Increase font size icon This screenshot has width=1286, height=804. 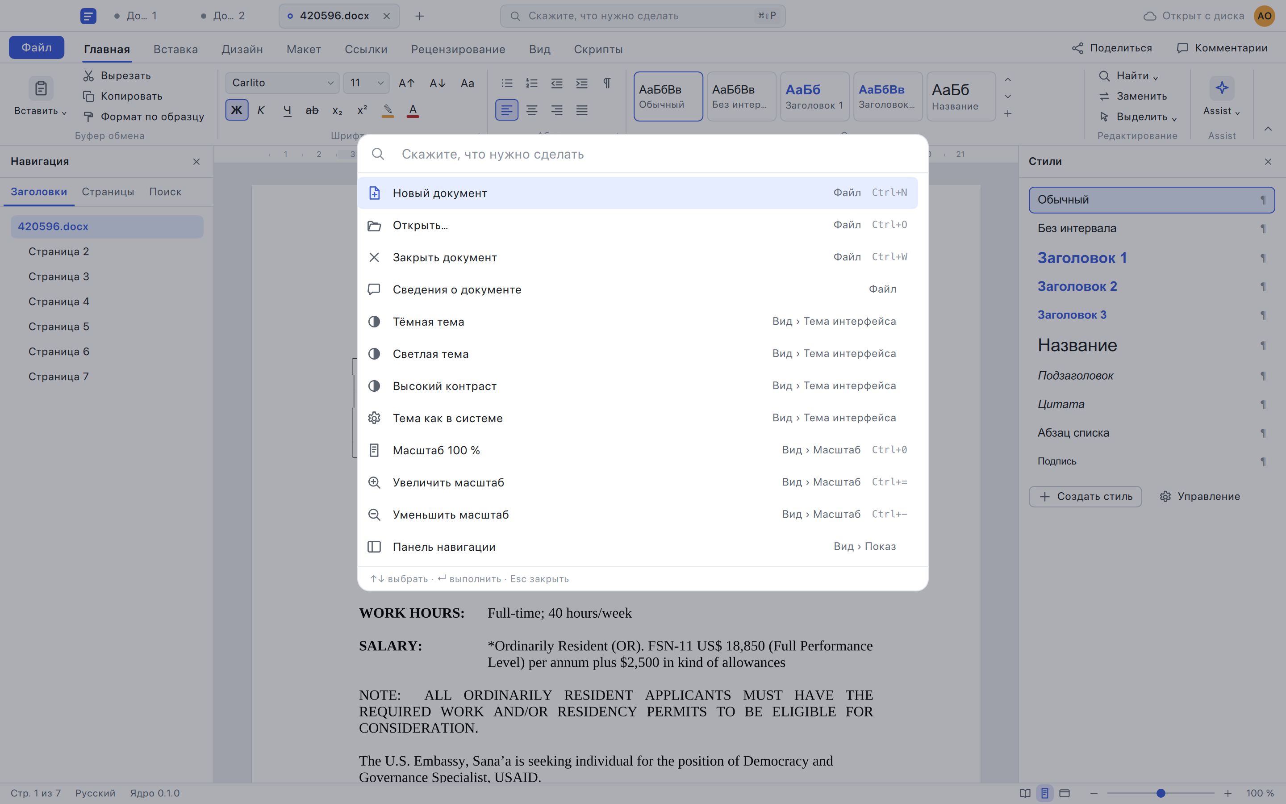[x=406, y=83]
